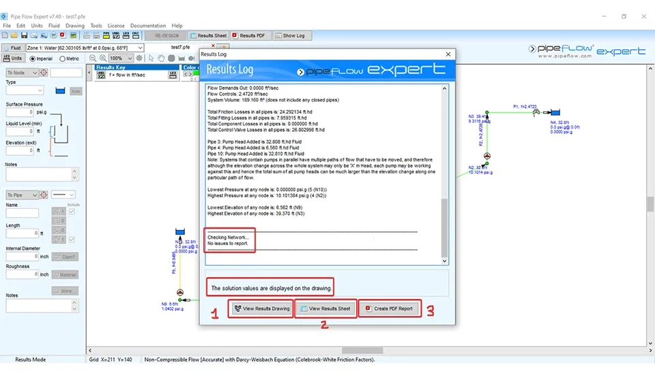Screen dimensions: 655x374
Task: Click the red target icon beside To Node
Action: click(44, 72)
